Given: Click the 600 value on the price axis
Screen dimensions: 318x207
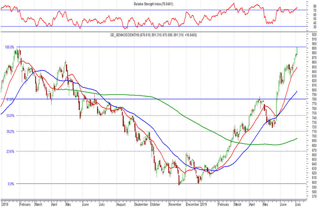Looking at the screenshot, I should (x=314, y=182).
